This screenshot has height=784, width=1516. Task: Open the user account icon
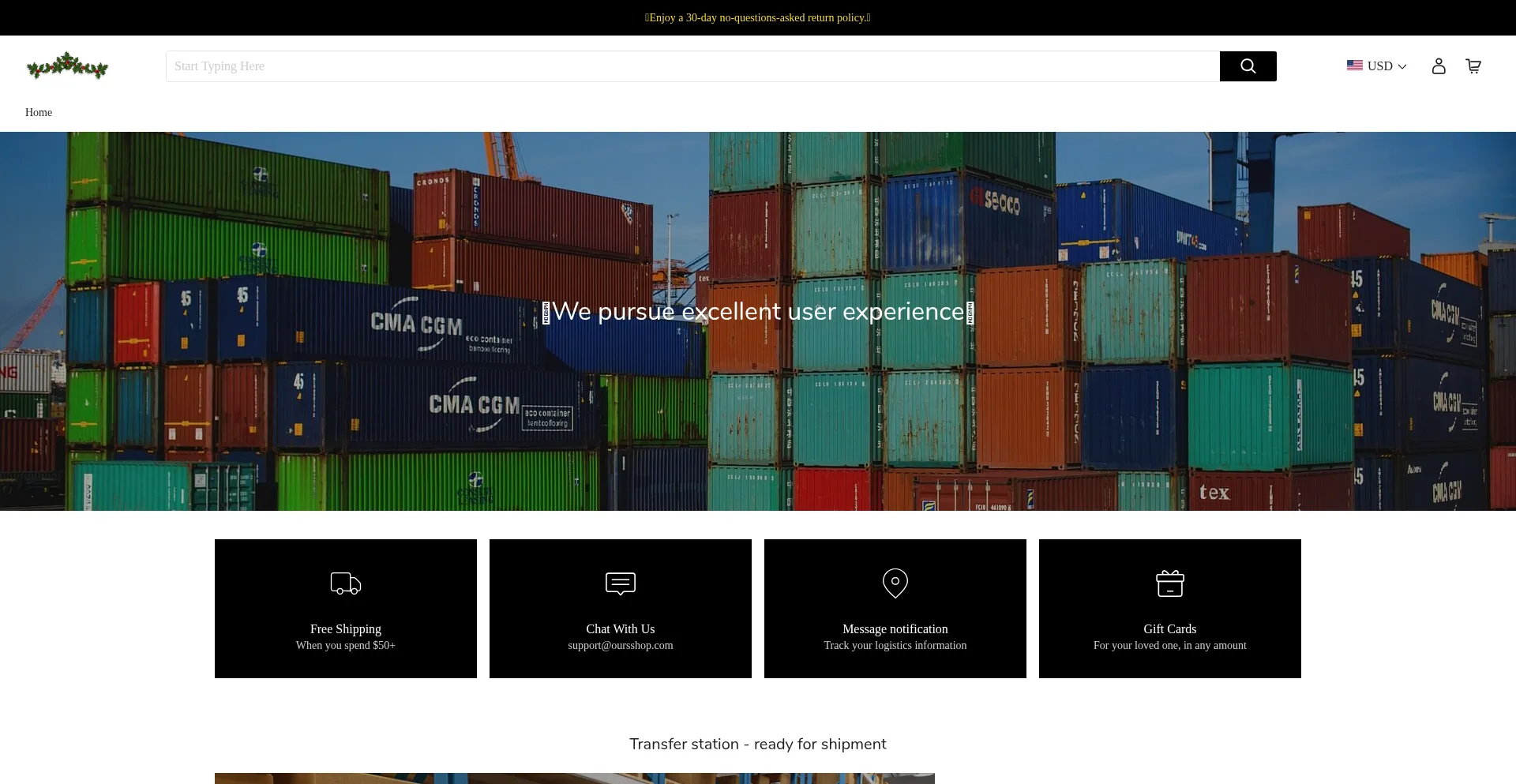point(1439,66)
